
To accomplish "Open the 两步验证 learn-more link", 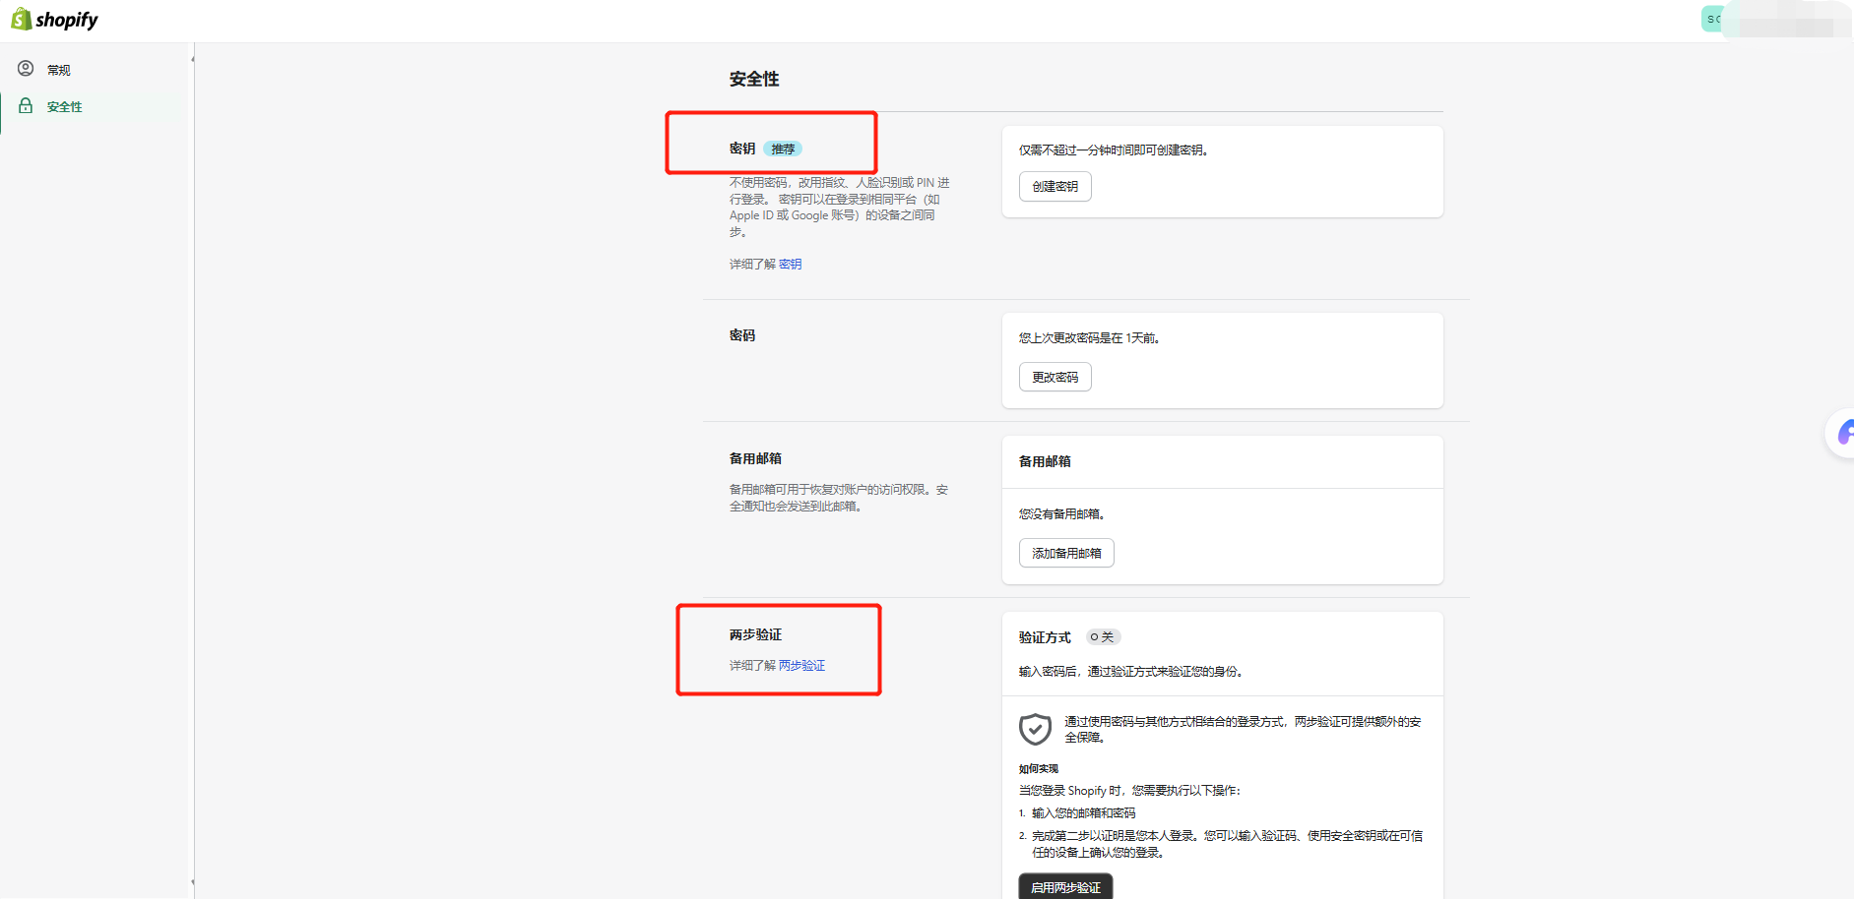I will pyautogui.click(x=800, y=665).
